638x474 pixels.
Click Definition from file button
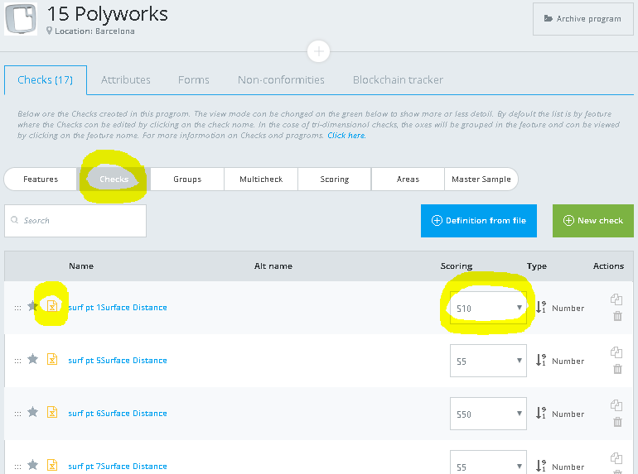pyautogui.click(x=479, y=221)
